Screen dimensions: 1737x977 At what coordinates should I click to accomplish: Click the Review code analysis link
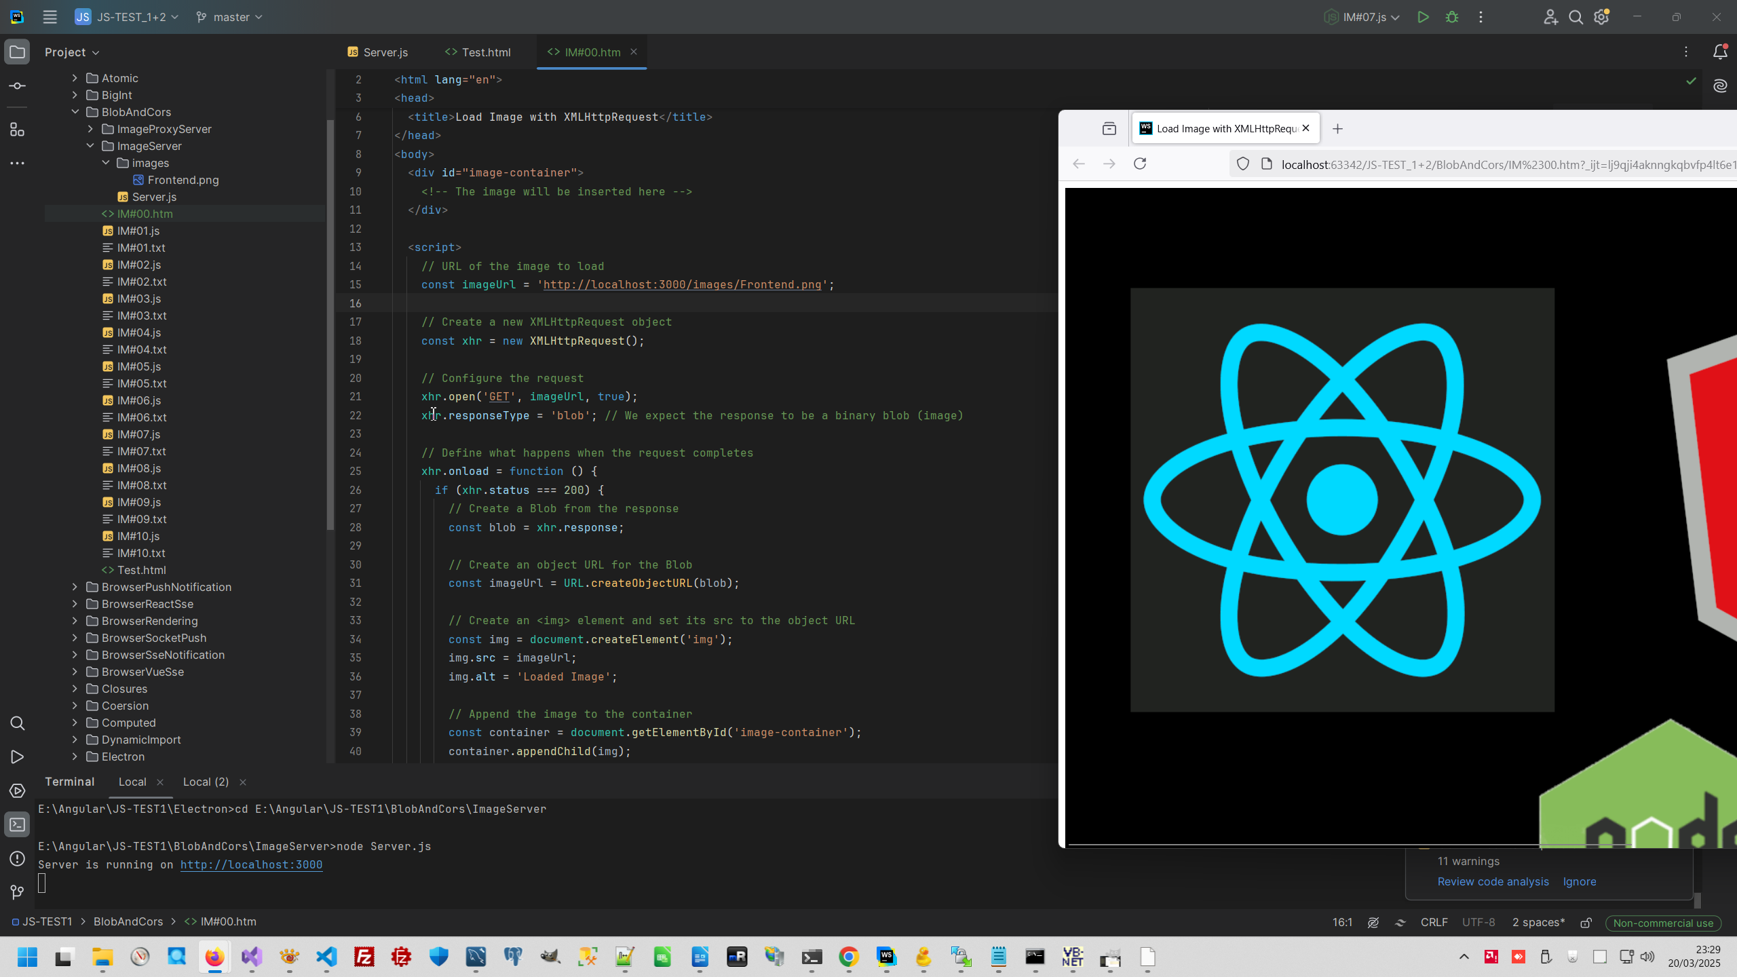point(1493,881)
